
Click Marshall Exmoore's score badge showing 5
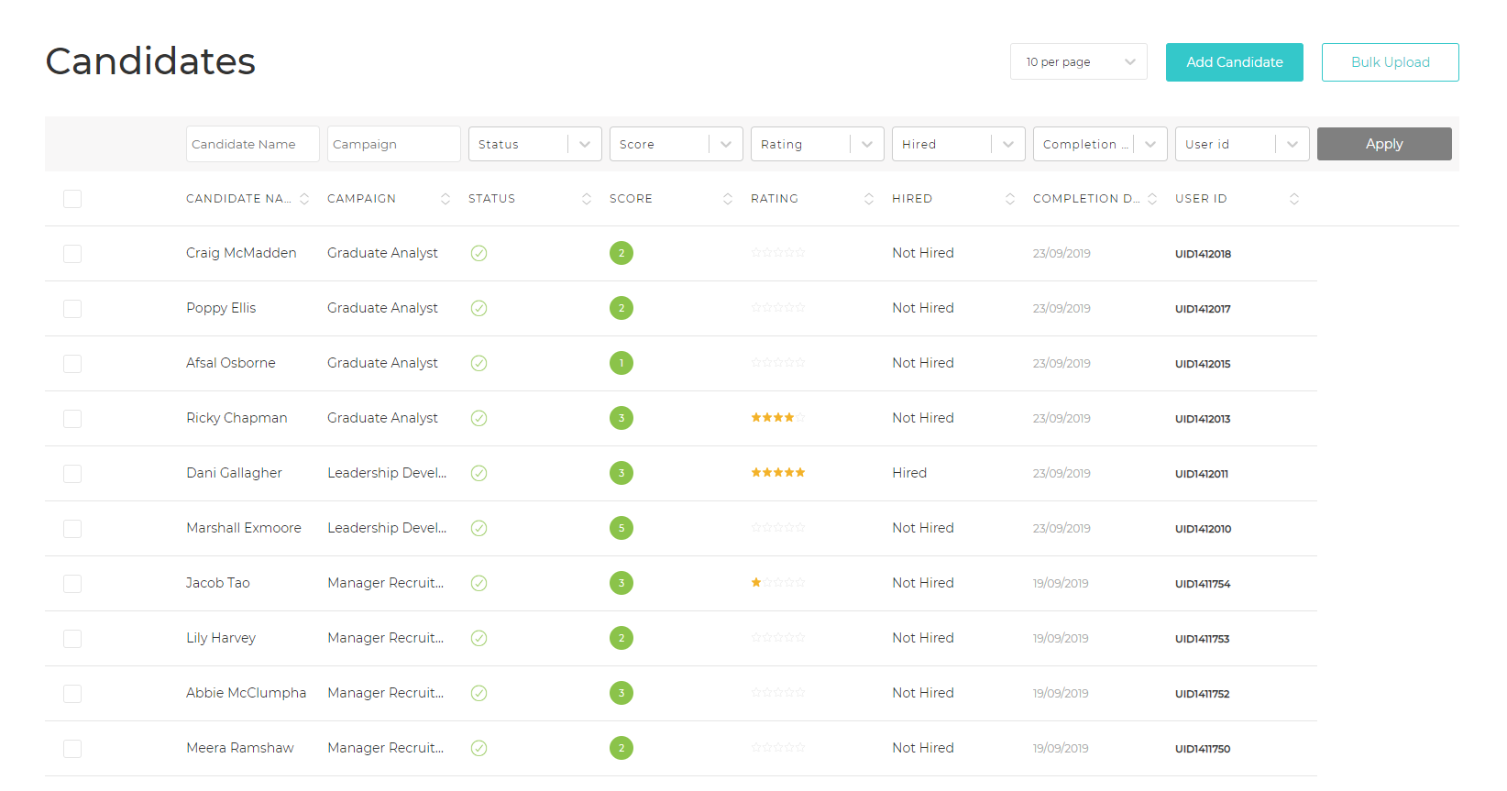[621, 528]
